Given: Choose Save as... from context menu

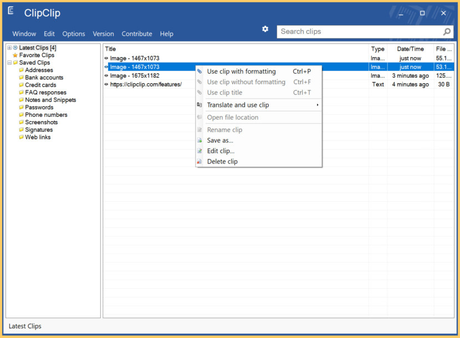Looking at the screenshot, I should tap(259, 140).
